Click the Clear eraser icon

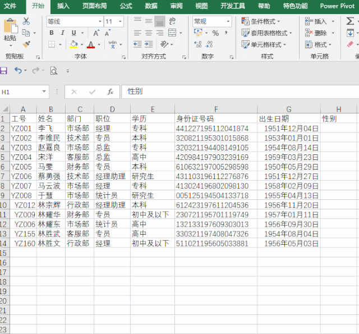pos(350,44)
